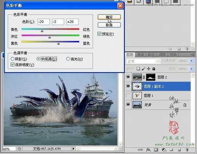Click the 取消 (Cancel) button
197x154 pixels.
point(109,25)
